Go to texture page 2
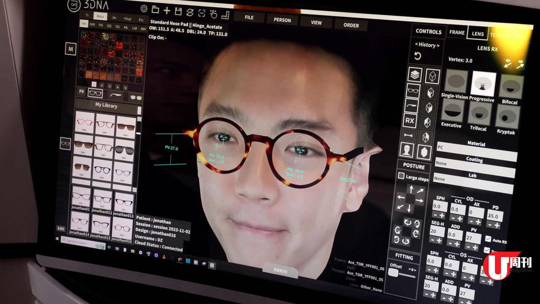Viewport: 540px width, 304px height. pos(102,85)
